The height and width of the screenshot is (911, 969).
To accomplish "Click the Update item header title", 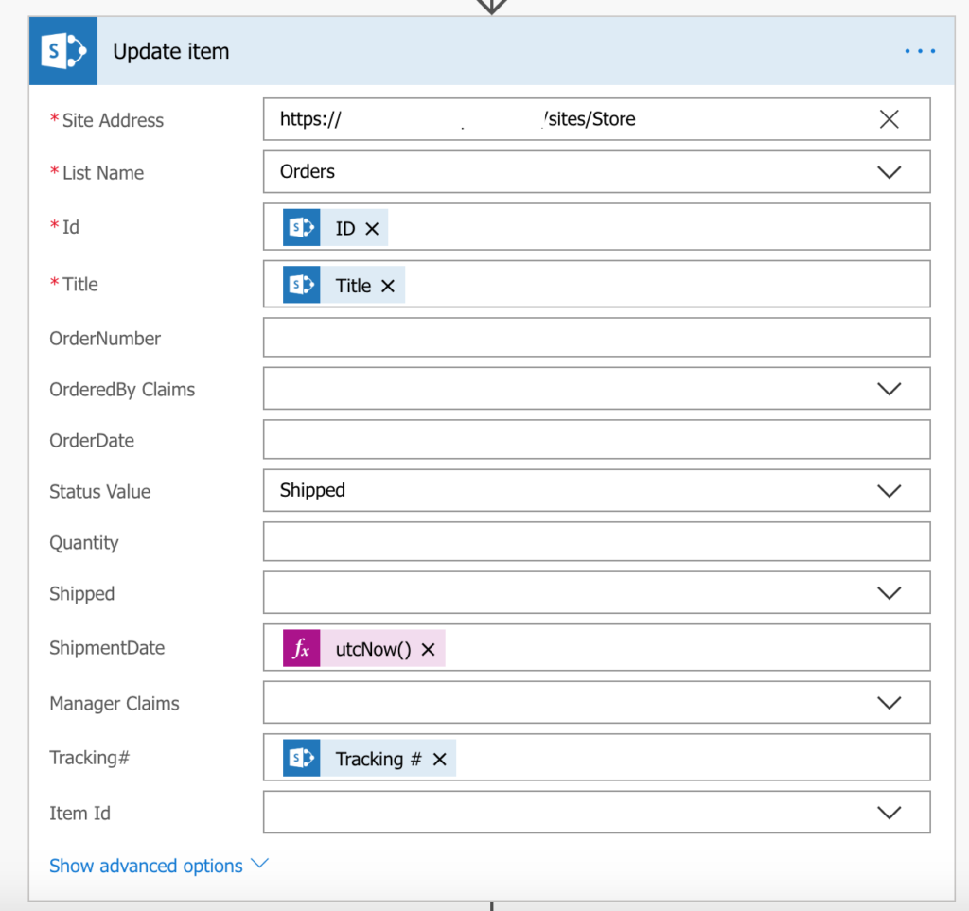I will [171, 52].
